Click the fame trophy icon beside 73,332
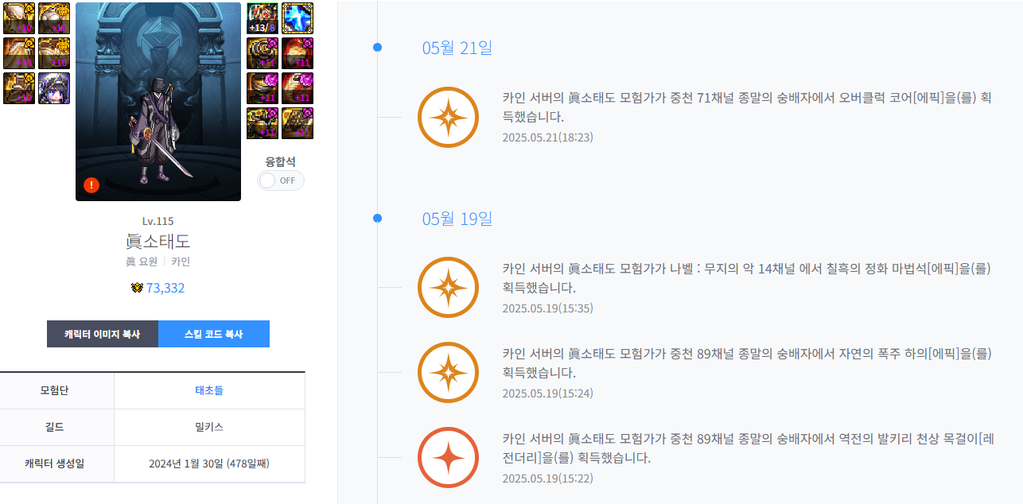The width and height of the screenshot is (1023, 504). click(137, 288)
